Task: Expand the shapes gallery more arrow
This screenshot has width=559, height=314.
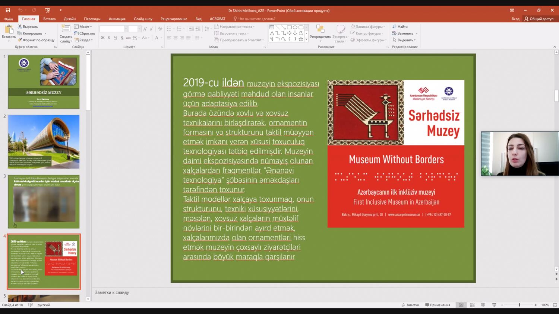Action: [x=306, y=39]
